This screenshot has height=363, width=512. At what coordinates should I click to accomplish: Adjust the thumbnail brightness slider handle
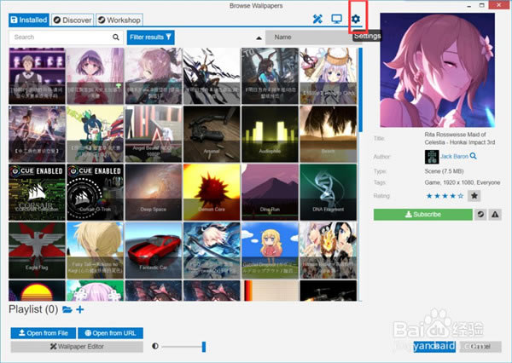click(204, 347)
